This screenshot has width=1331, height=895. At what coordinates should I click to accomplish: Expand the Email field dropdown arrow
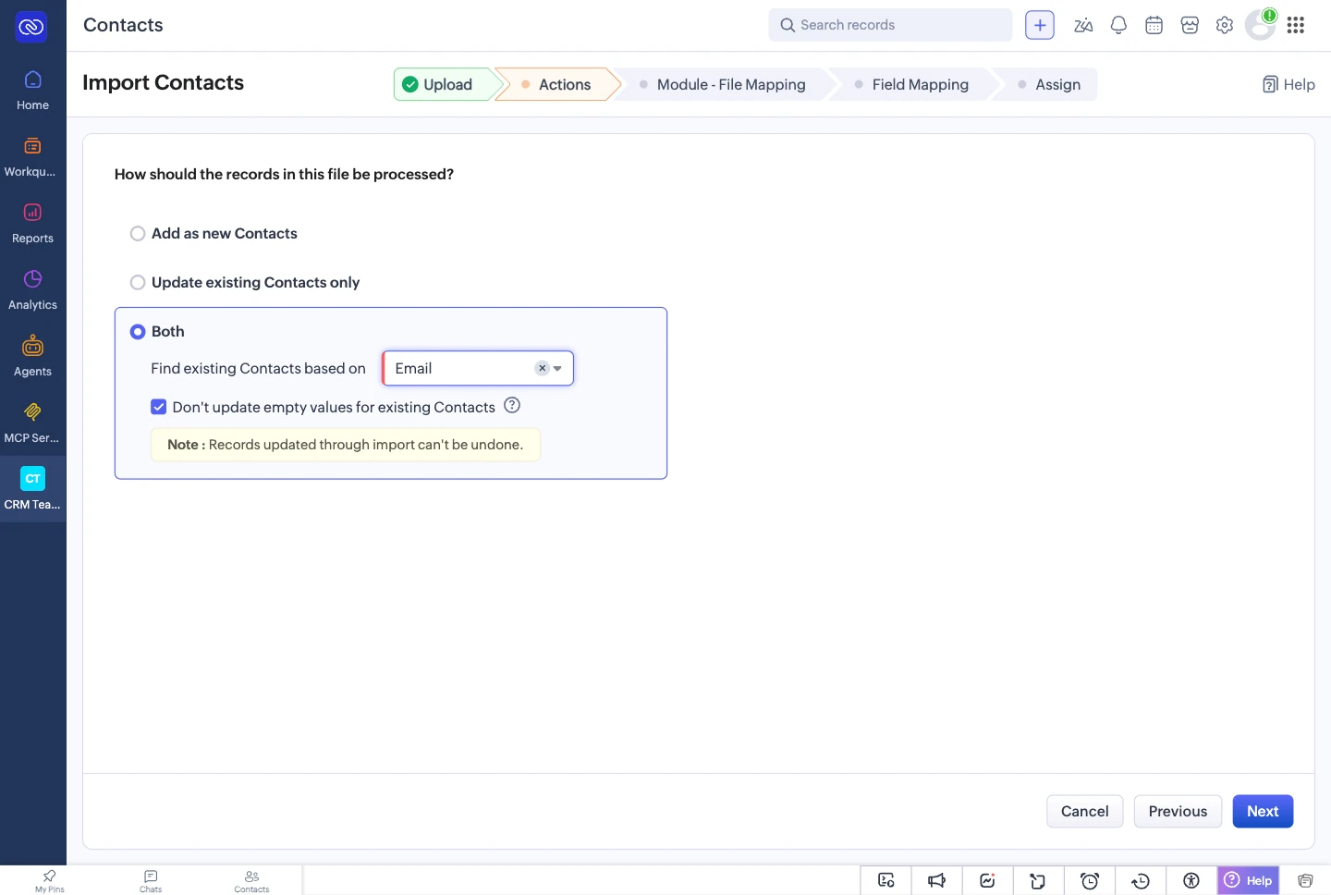tap(557, 368)
